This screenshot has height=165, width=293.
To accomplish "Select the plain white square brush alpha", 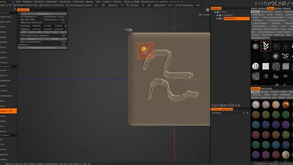I will 266,66.
